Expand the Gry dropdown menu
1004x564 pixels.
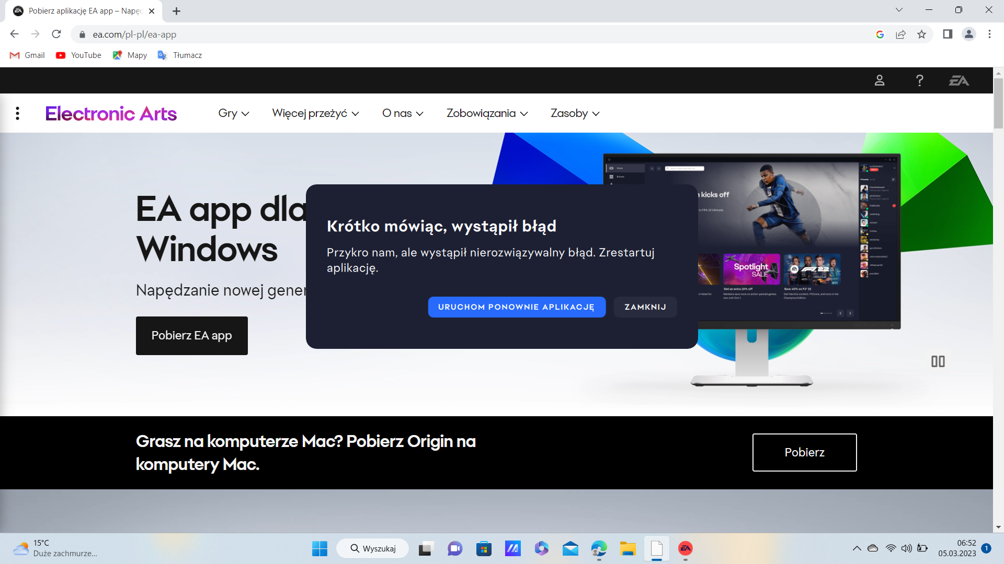pyautogui.click(x=234, y=113)
